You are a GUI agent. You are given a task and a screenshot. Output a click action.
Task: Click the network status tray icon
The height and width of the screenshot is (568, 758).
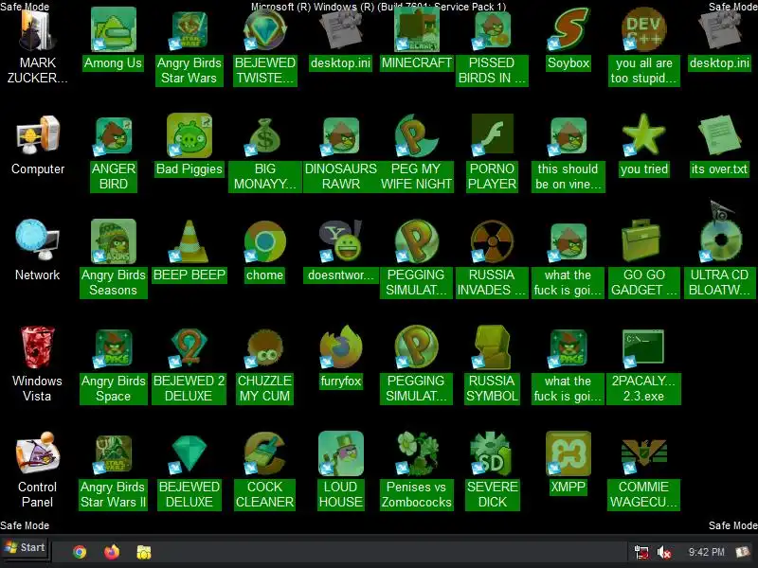(x=641, y=552)
